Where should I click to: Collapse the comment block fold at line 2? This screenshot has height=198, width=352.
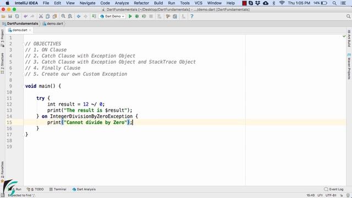pyautogui.click(x=23, y=44)
